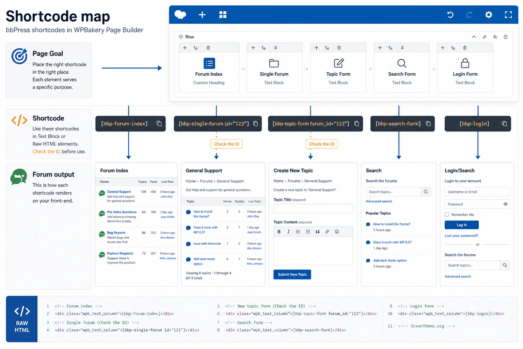Delete the Row using the trash icon
The image size is (523, 349).
tap(506, 37)
